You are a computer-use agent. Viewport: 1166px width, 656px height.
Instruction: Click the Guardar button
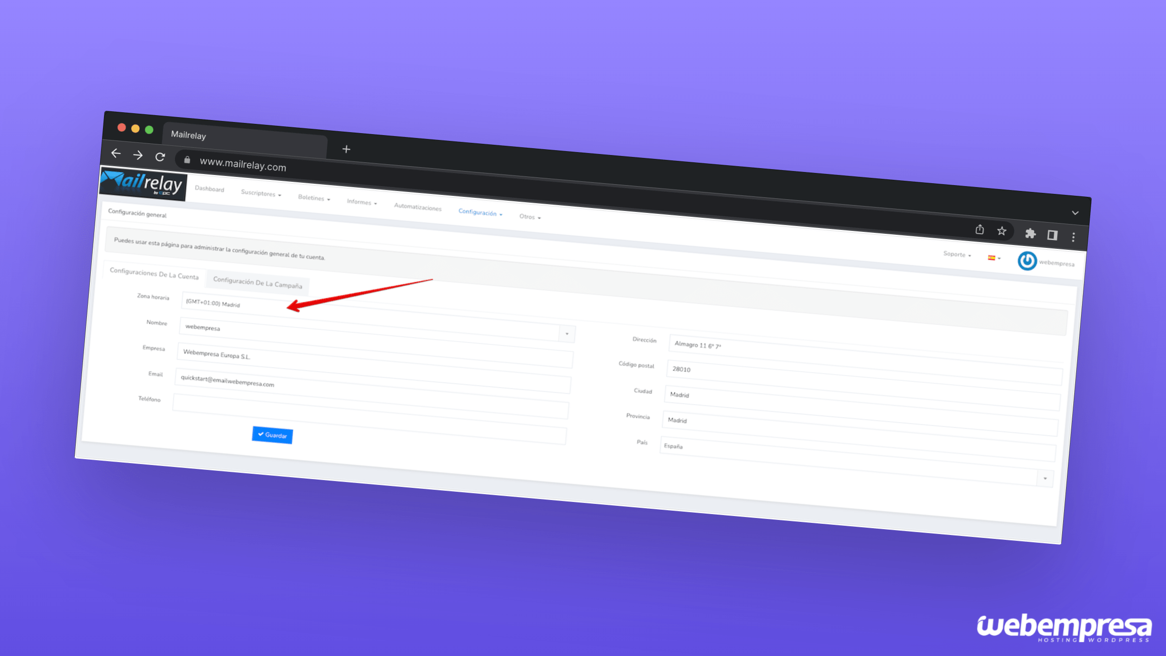click(272, 435)
